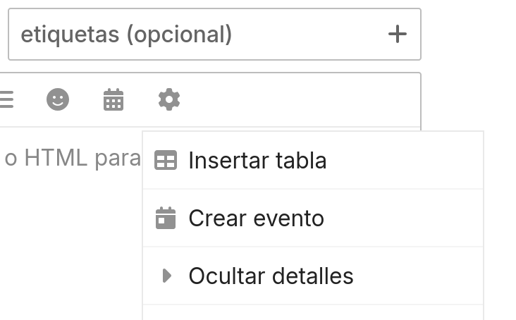Open the emoji picker smiley icon
This screenshot has height=320, width=516.
click(58, 99)
